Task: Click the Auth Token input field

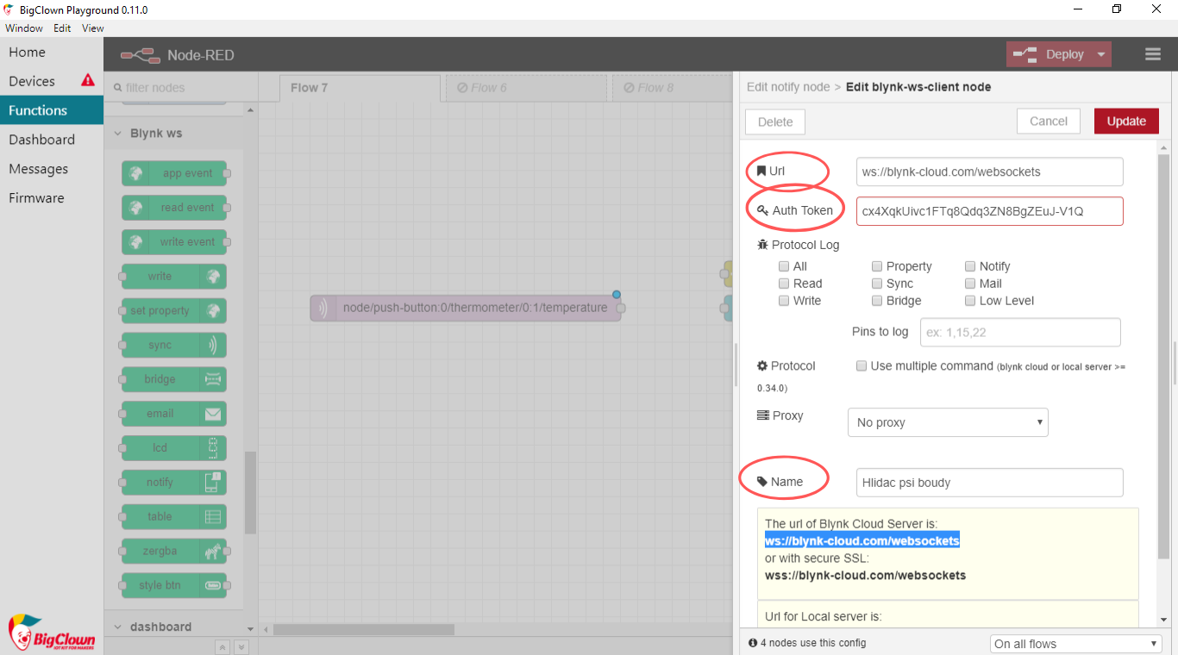Action: pos(990,211)
